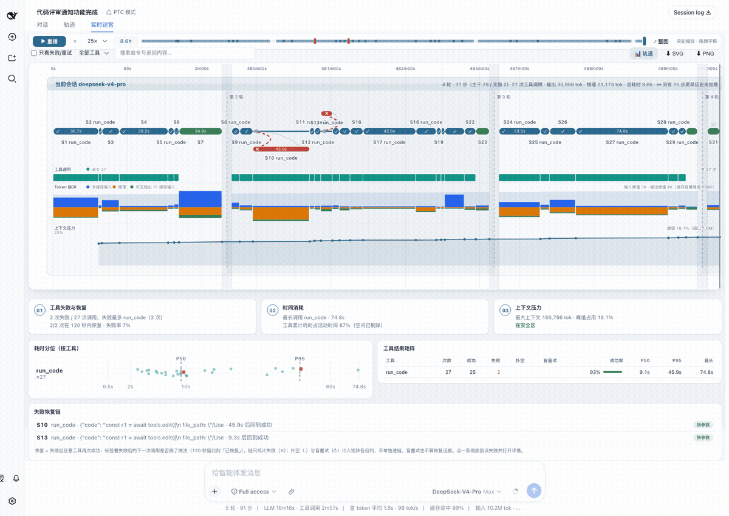
Task: Click 第 2 轮 round marker
Action: 236,97
